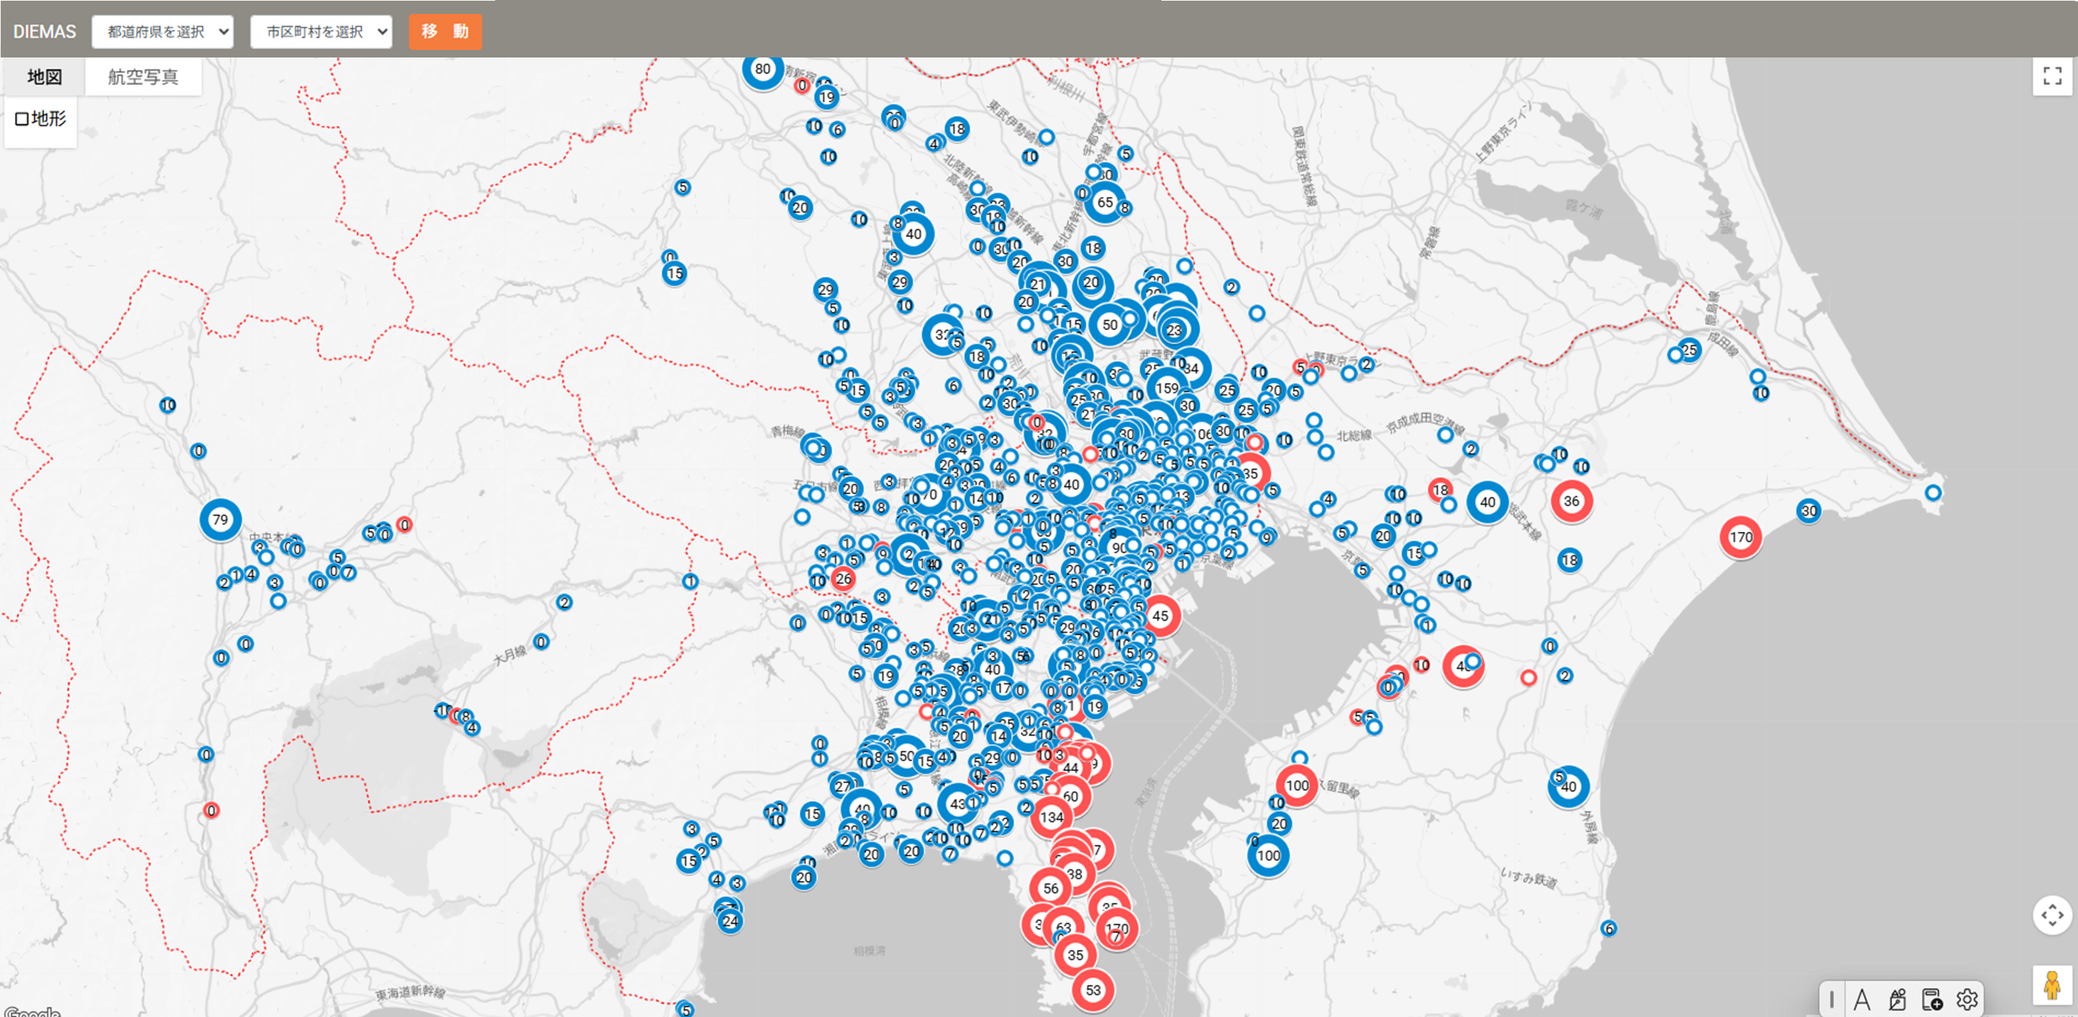Click the fullscreen toggle icon
The width and height of the screenshot is (2078, 1017).
[x=2052, y=76]
